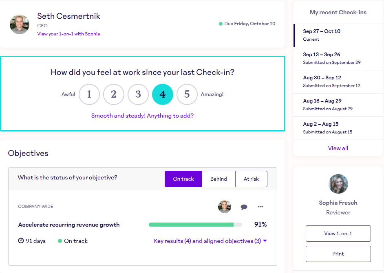Select rating 3 for work feeling
The height and width of the screenshot is (273, 384).
[138, 94]
